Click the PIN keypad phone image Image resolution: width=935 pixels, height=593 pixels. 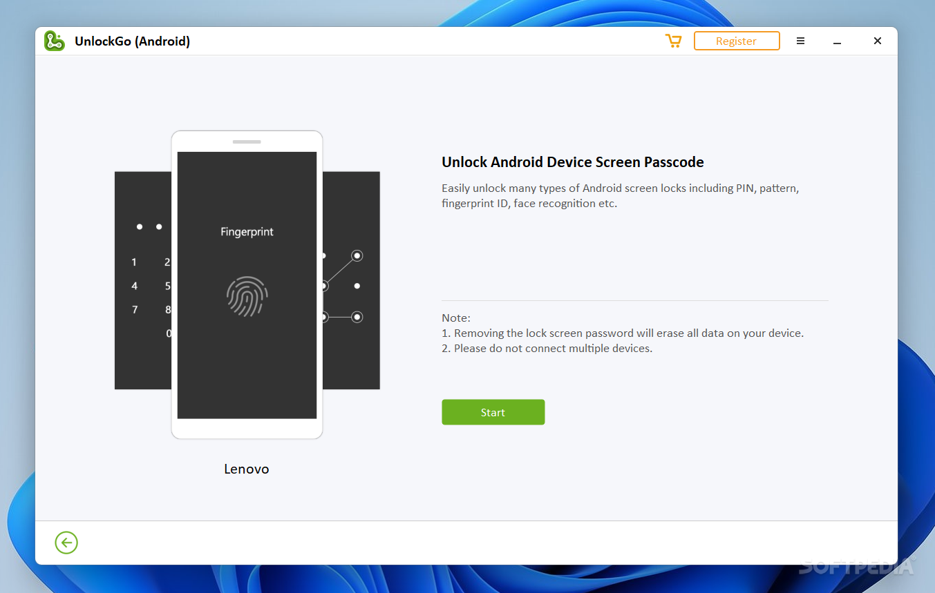pos(143,280)
